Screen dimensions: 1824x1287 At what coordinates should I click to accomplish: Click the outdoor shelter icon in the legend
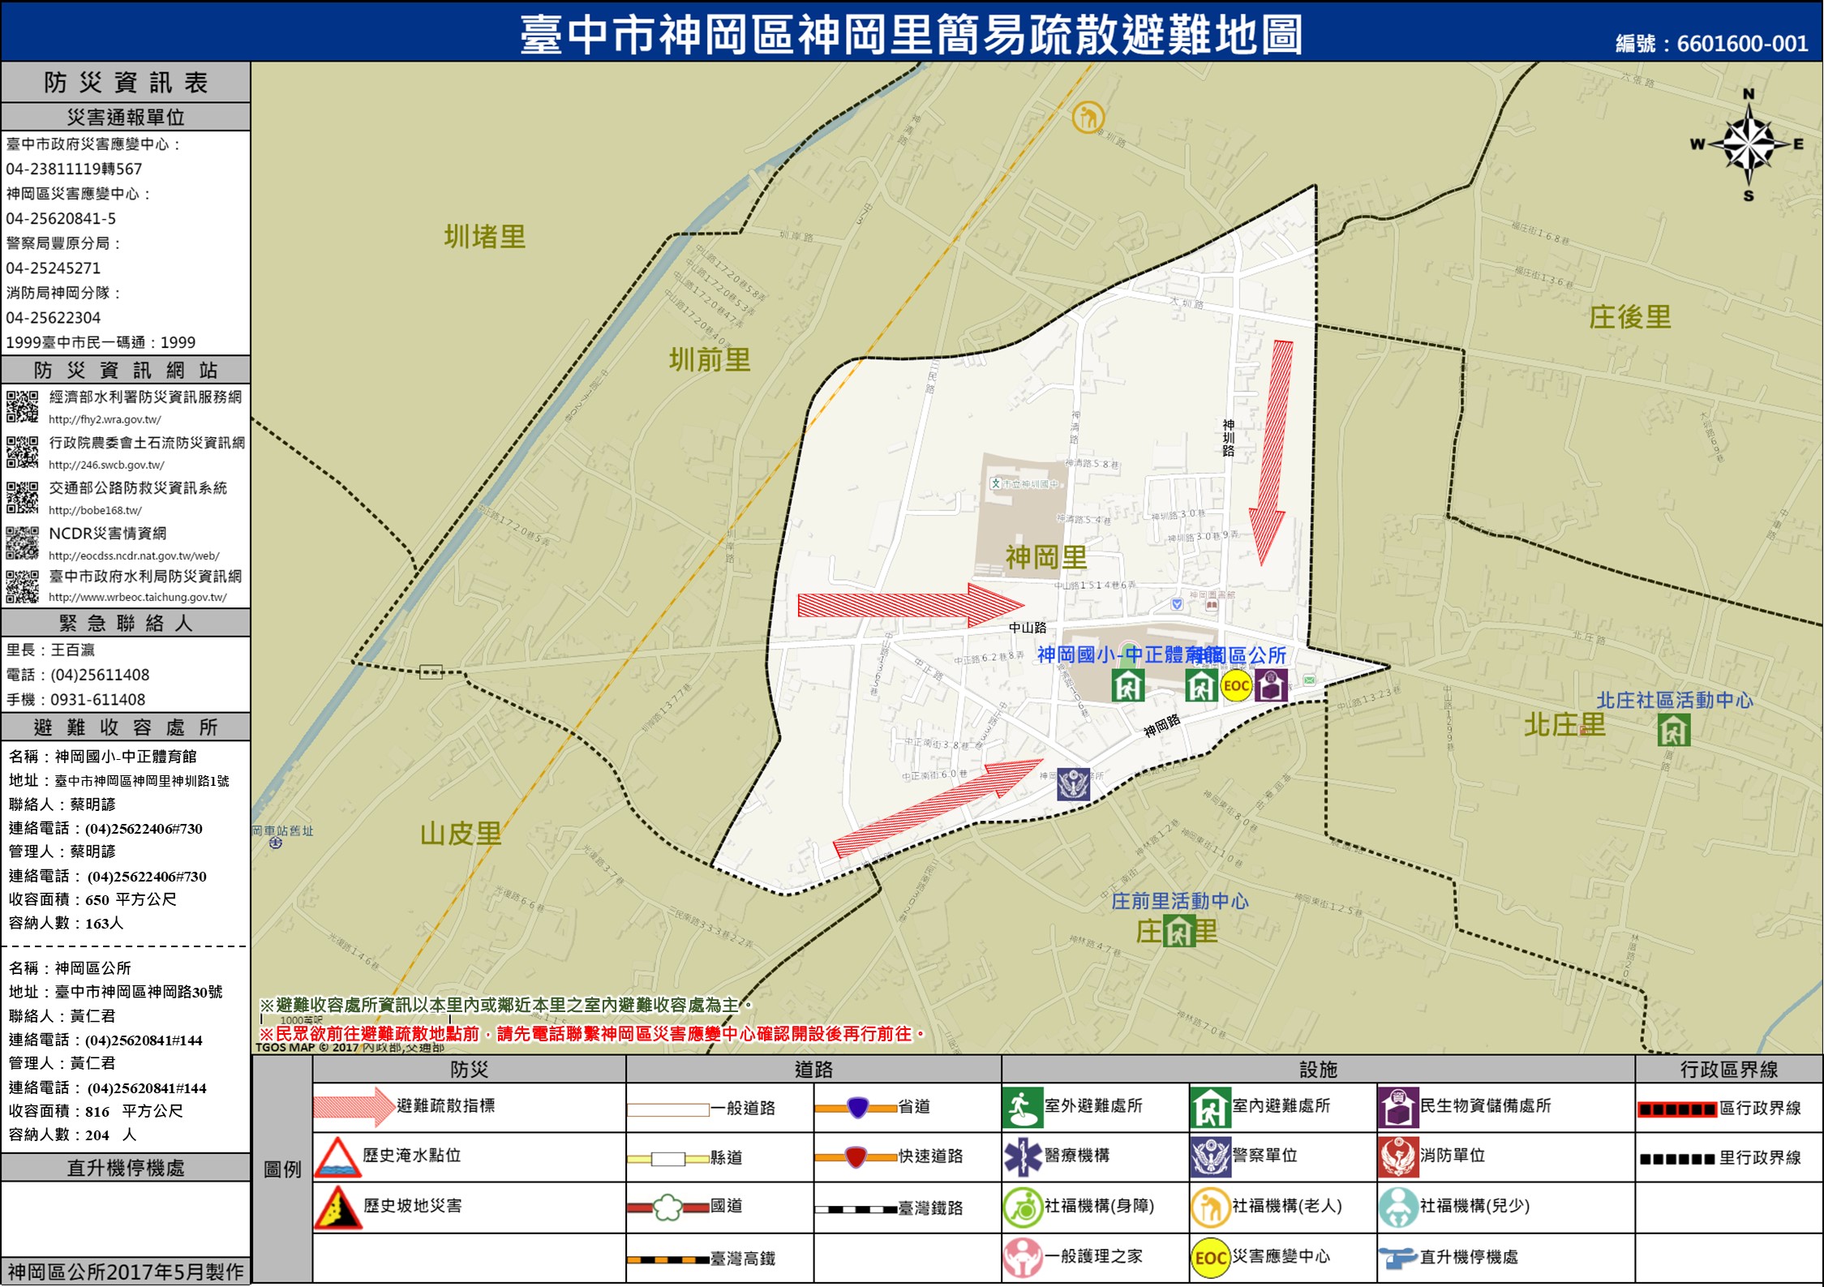pyautogui.click(x=1023, y=1107)
